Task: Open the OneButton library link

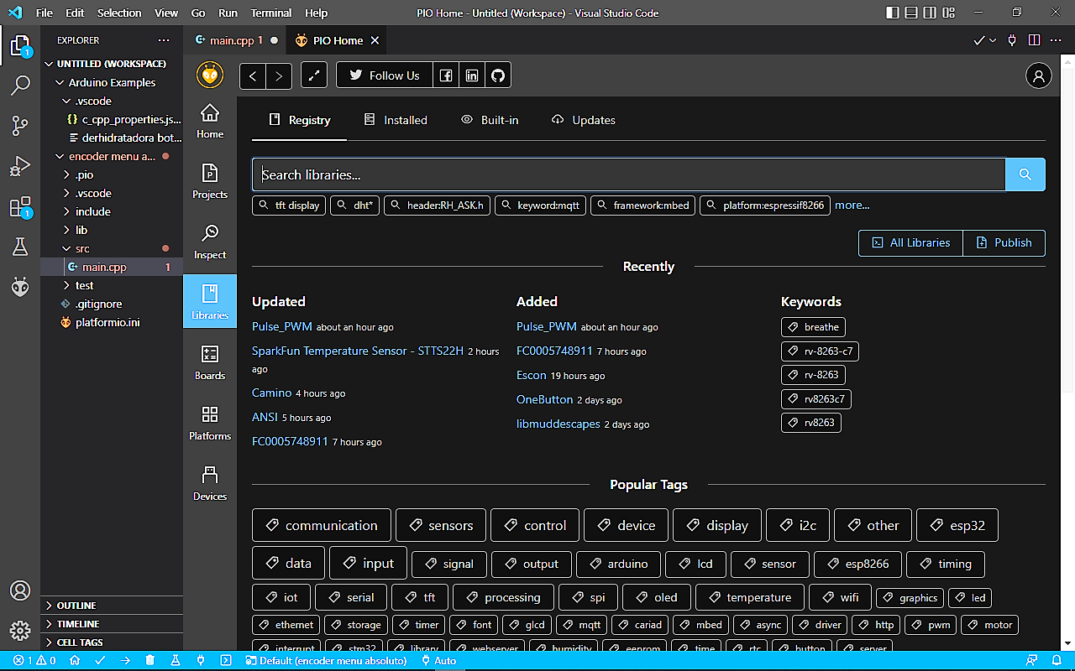Action: tap(544, 399)
